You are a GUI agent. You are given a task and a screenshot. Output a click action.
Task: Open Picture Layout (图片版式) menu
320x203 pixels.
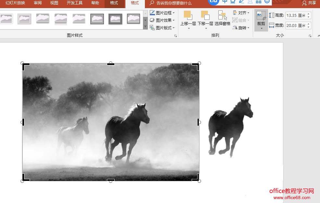tap(162, 28)
